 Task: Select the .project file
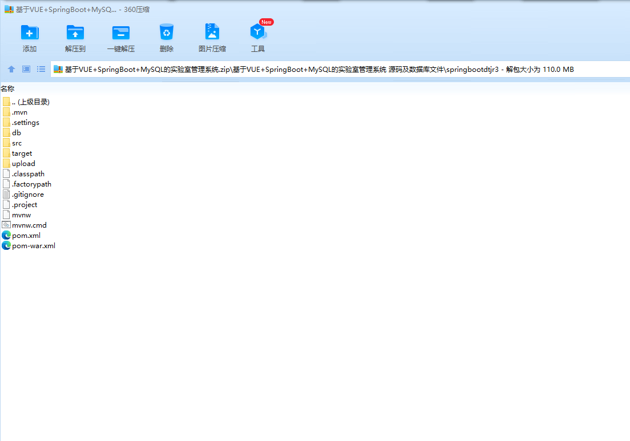(19, 204)
